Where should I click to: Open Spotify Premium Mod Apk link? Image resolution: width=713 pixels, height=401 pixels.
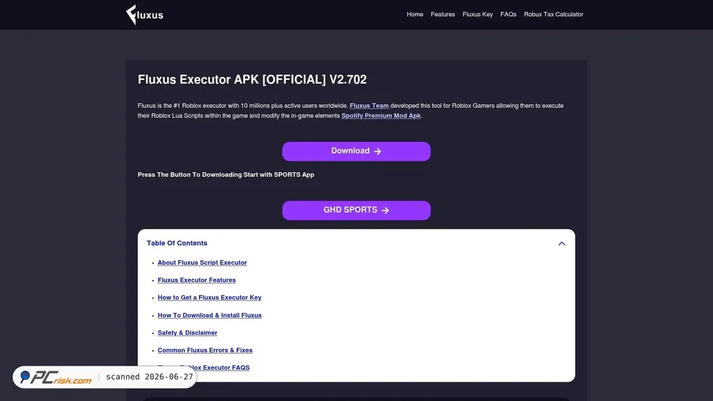(x=381, y=115)
